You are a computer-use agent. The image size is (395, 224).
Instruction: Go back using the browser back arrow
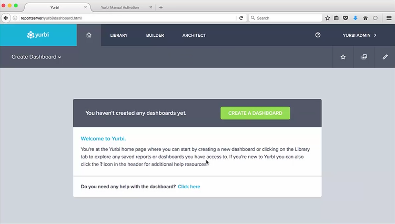(x=6, y=18)
